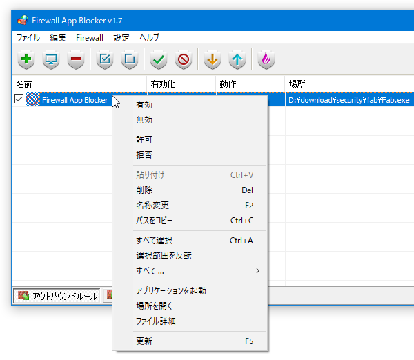Click 削除 in the context menu
Image resolution: width=414 pixels, height=360 pixels.
(x=190, y=190)
